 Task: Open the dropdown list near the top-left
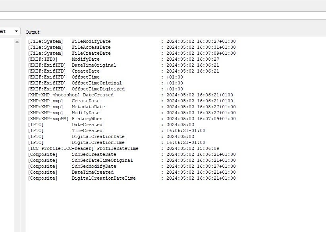coord(8,31)
